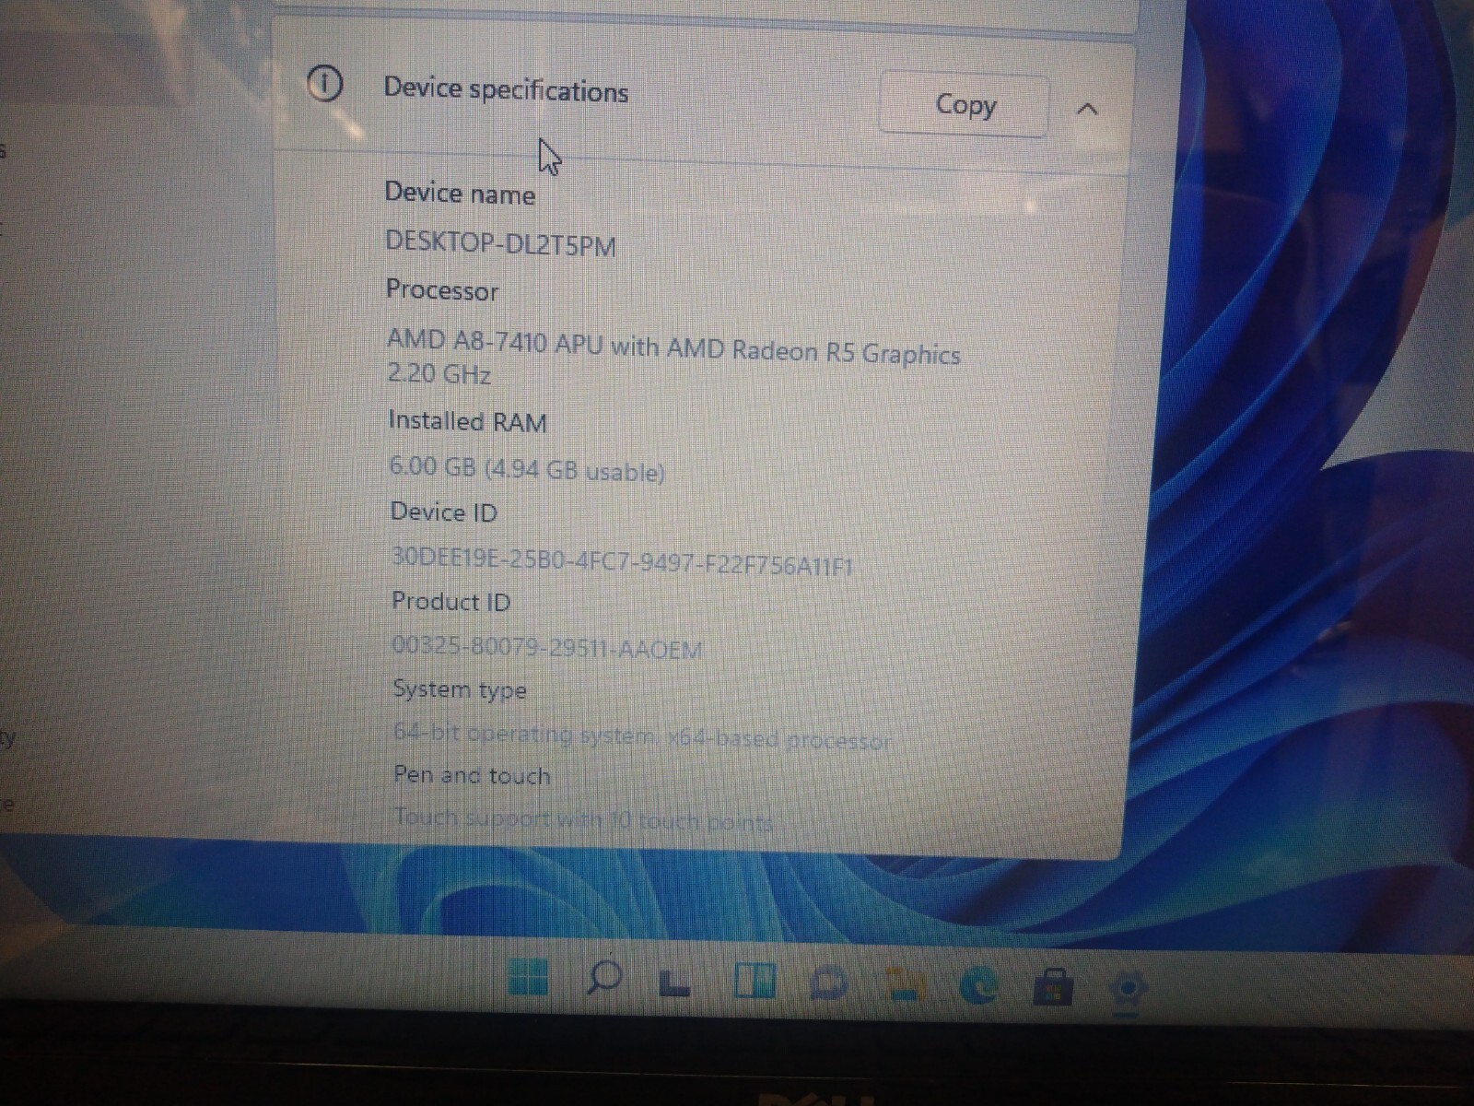
Task: Click the Product ID 00325-80079-29511-AAOEM
Action: (547, 648)
